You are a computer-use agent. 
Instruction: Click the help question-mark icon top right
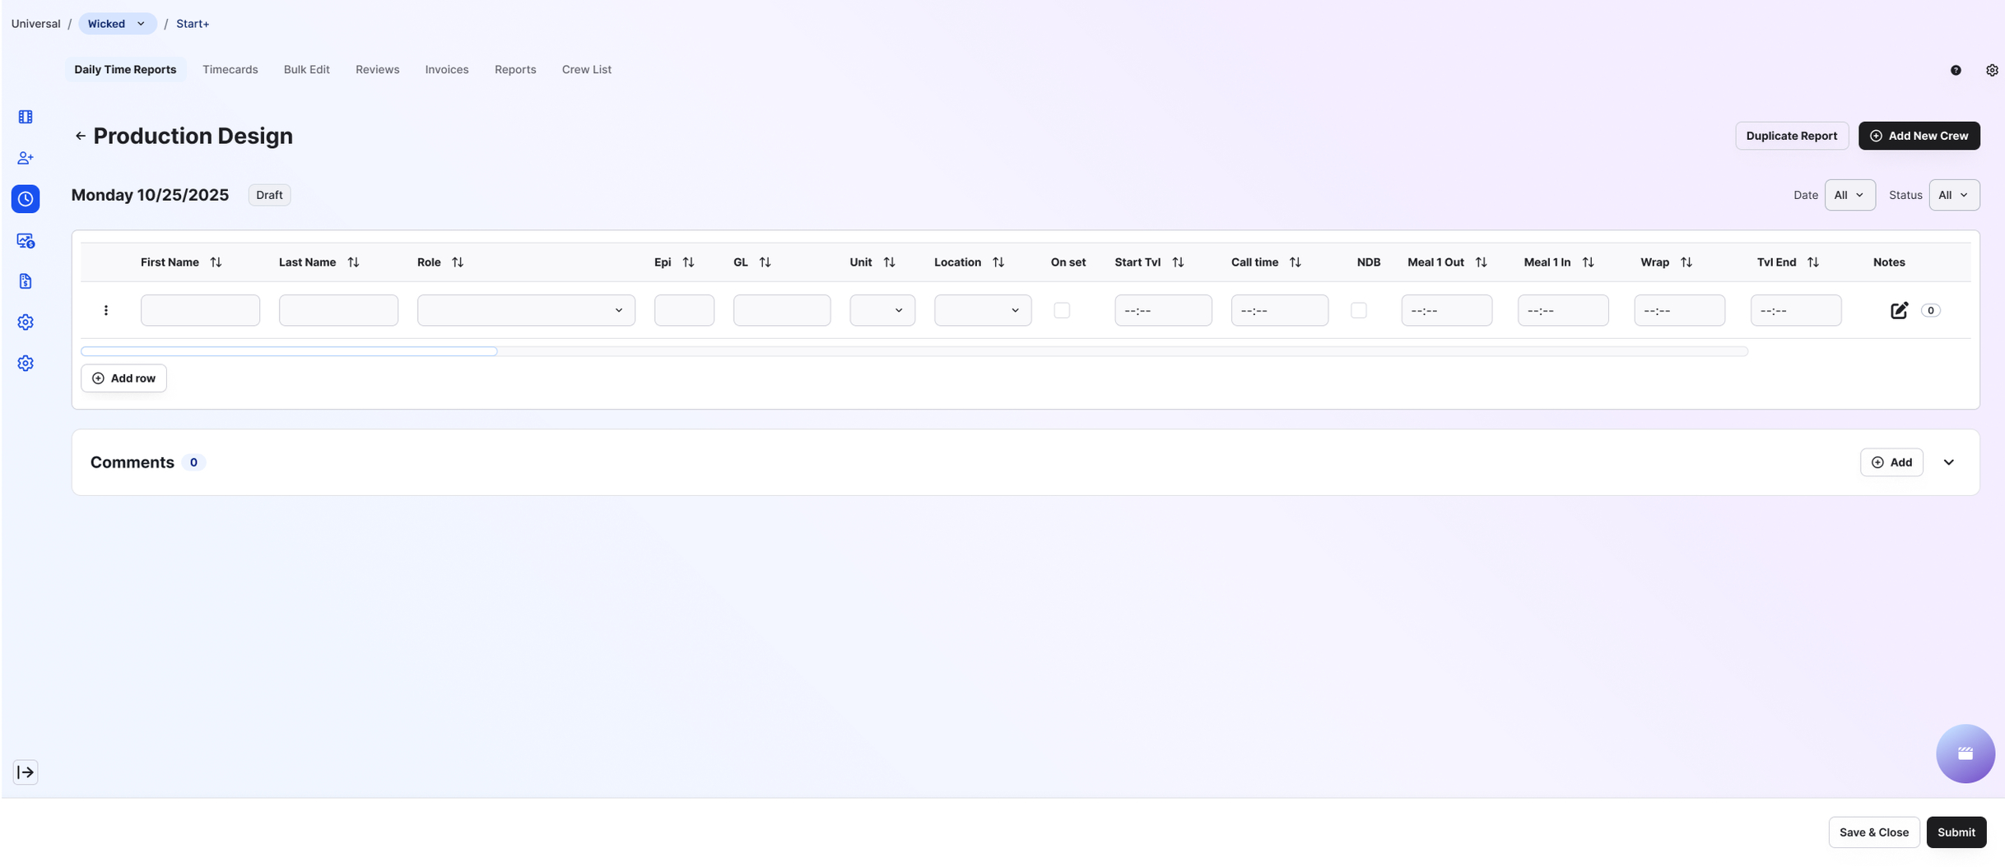[x=1955, y=70]
